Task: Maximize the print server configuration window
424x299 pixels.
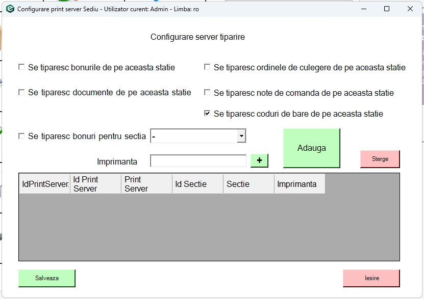Action: (387, 9)
